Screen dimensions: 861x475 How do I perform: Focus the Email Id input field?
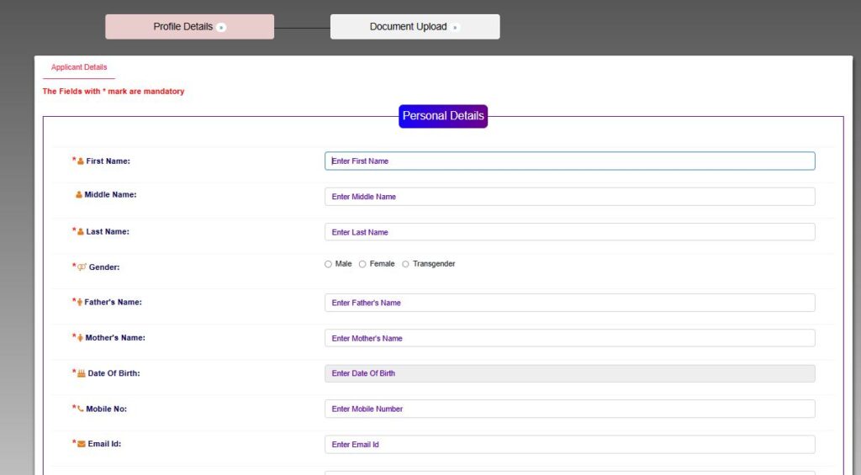(x=570, y=444)
